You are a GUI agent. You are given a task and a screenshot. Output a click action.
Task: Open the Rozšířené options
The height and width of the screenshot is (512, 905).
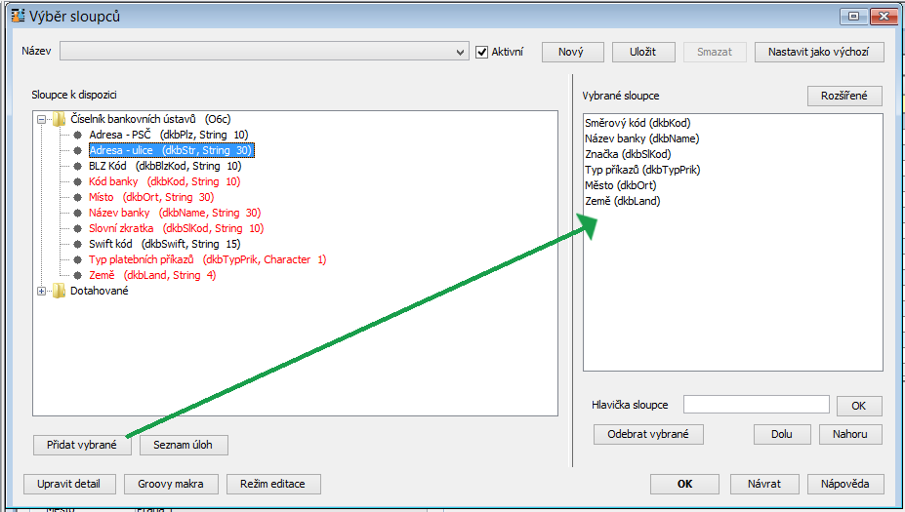pos(843,96)
